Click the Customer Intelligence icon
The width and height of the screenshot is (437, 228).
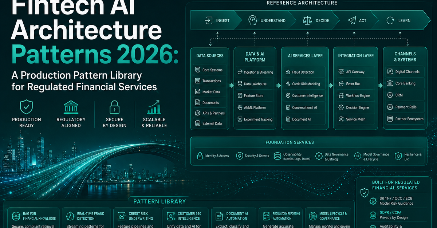tap(287, 95)
